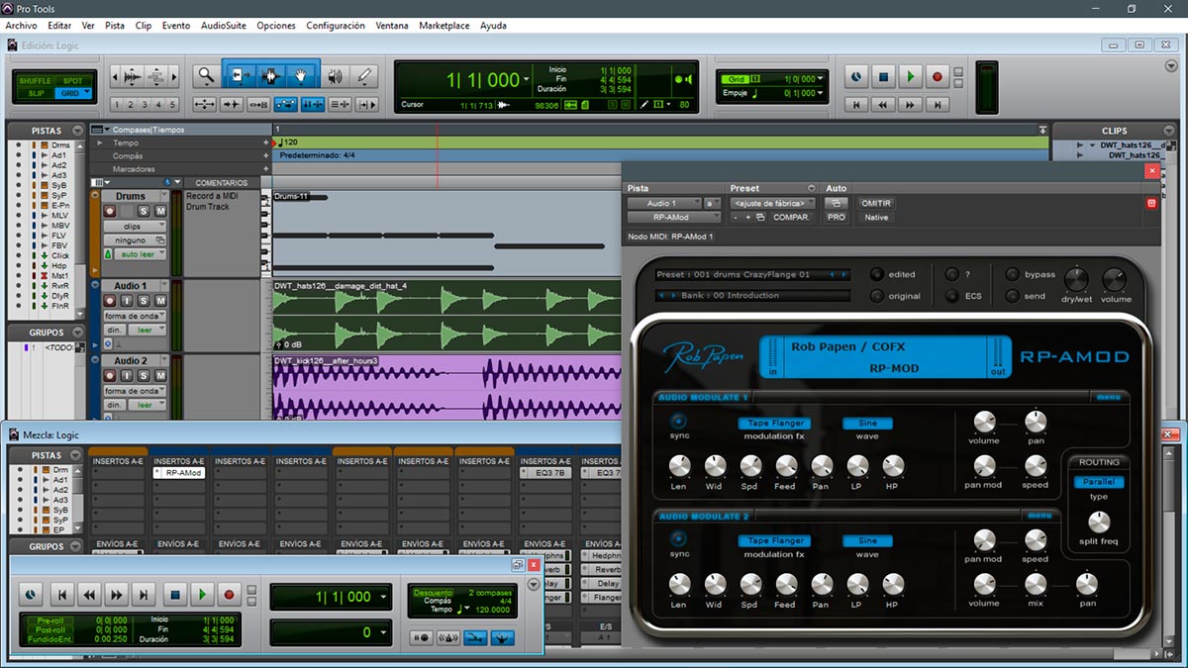Open the factory preset dropdown in plugin header
Image resolution: width=1188 pixels, height=668 pixels.
coord(772,203)
